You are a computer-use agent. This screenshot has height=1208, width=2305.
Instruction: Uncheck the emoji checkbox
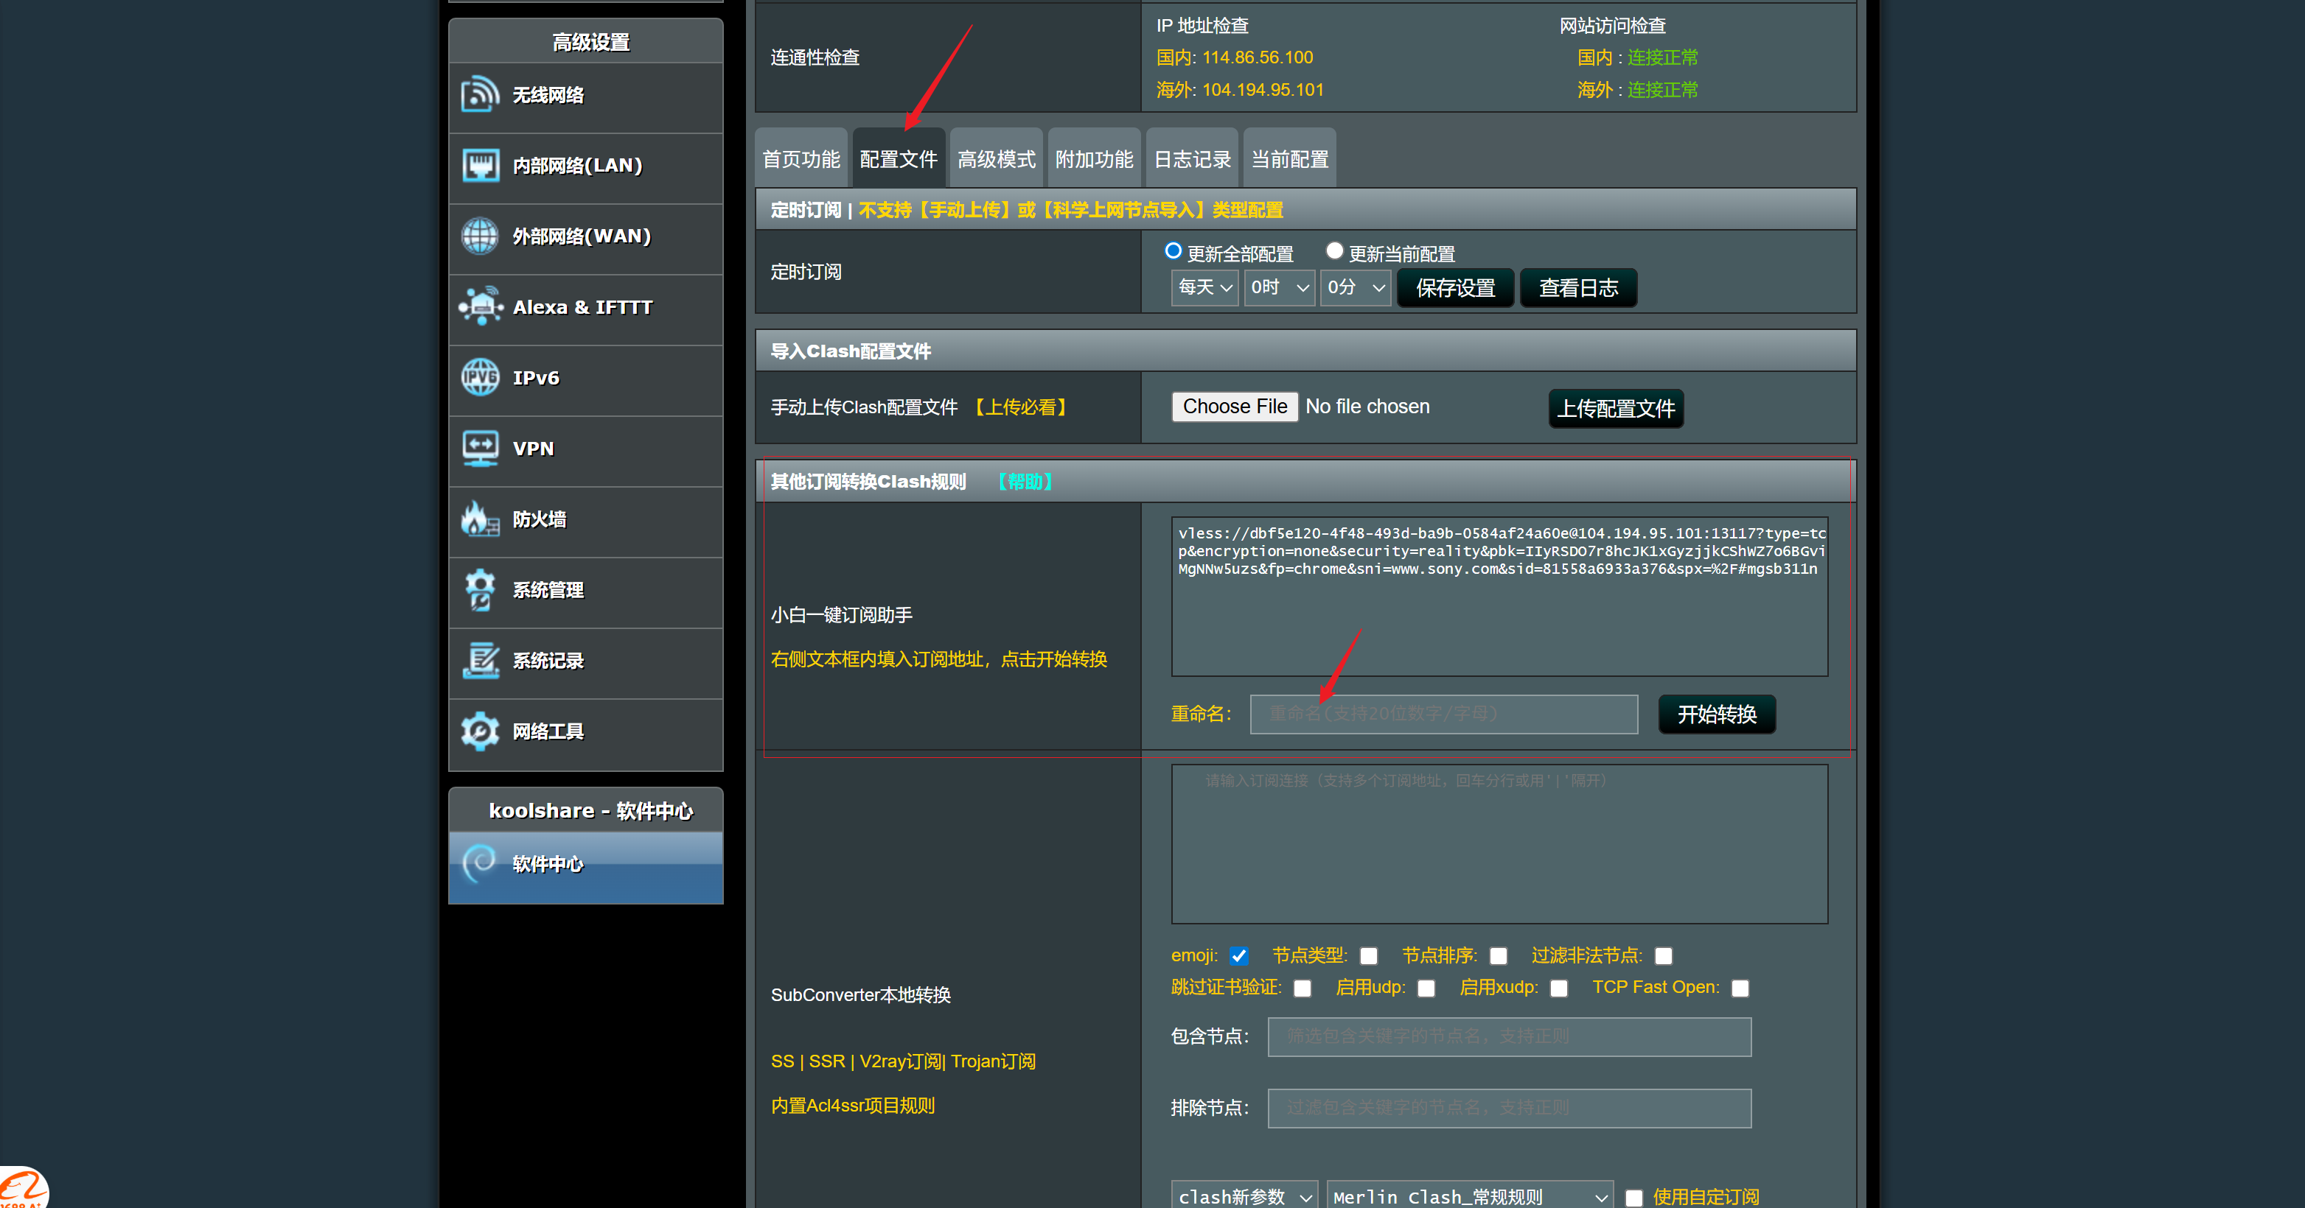pos(1238,956)
